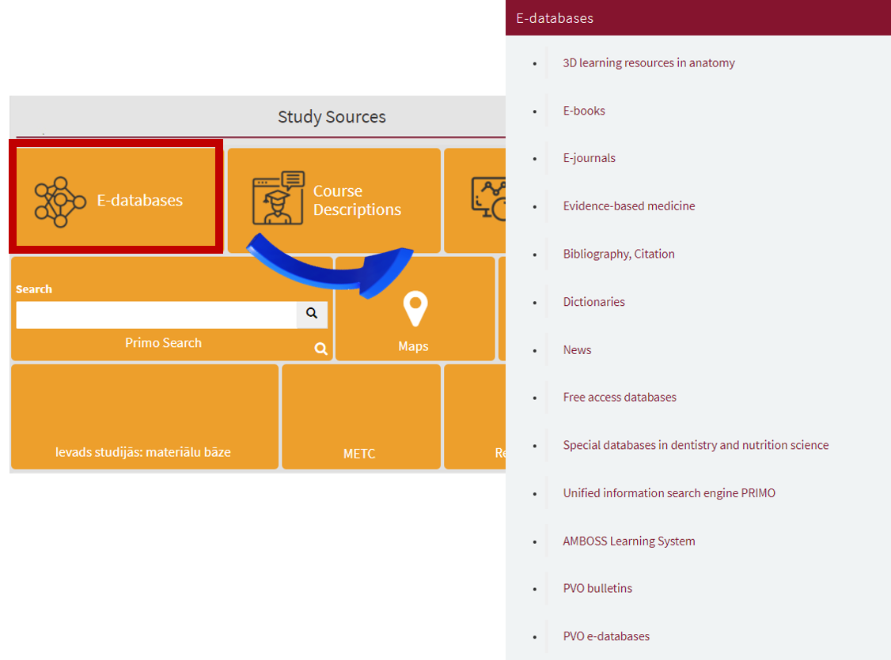Viewport: 891px width, 660px height.
Task: Open 3D learning resources in anatomy
Action: pos(648,63)
